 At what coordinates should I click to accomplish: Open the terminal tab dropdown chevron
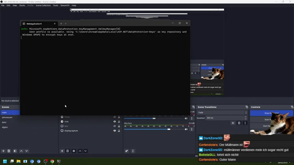click(65, 24)
